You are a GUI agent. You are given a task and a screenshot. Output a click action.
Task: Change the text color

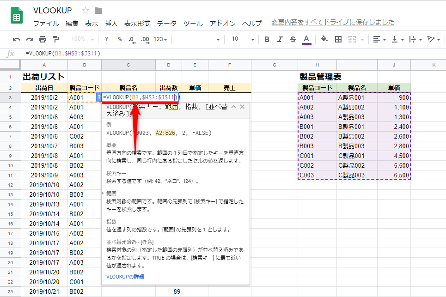(305, 39)
